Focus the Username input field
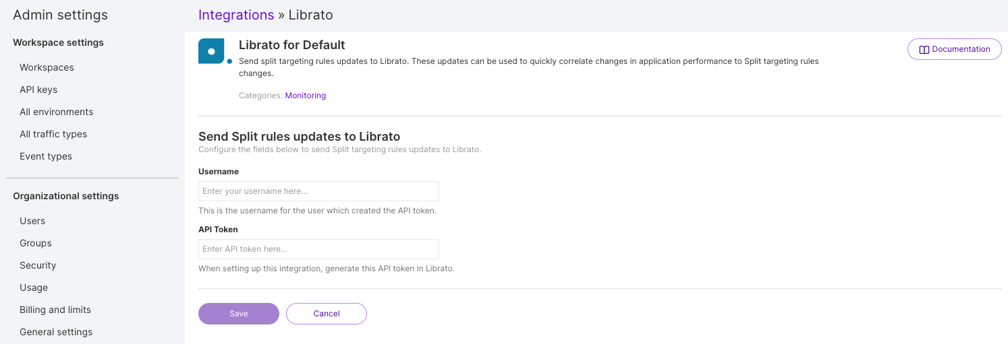Screen dimensions: 1008x344 point(318,191)
